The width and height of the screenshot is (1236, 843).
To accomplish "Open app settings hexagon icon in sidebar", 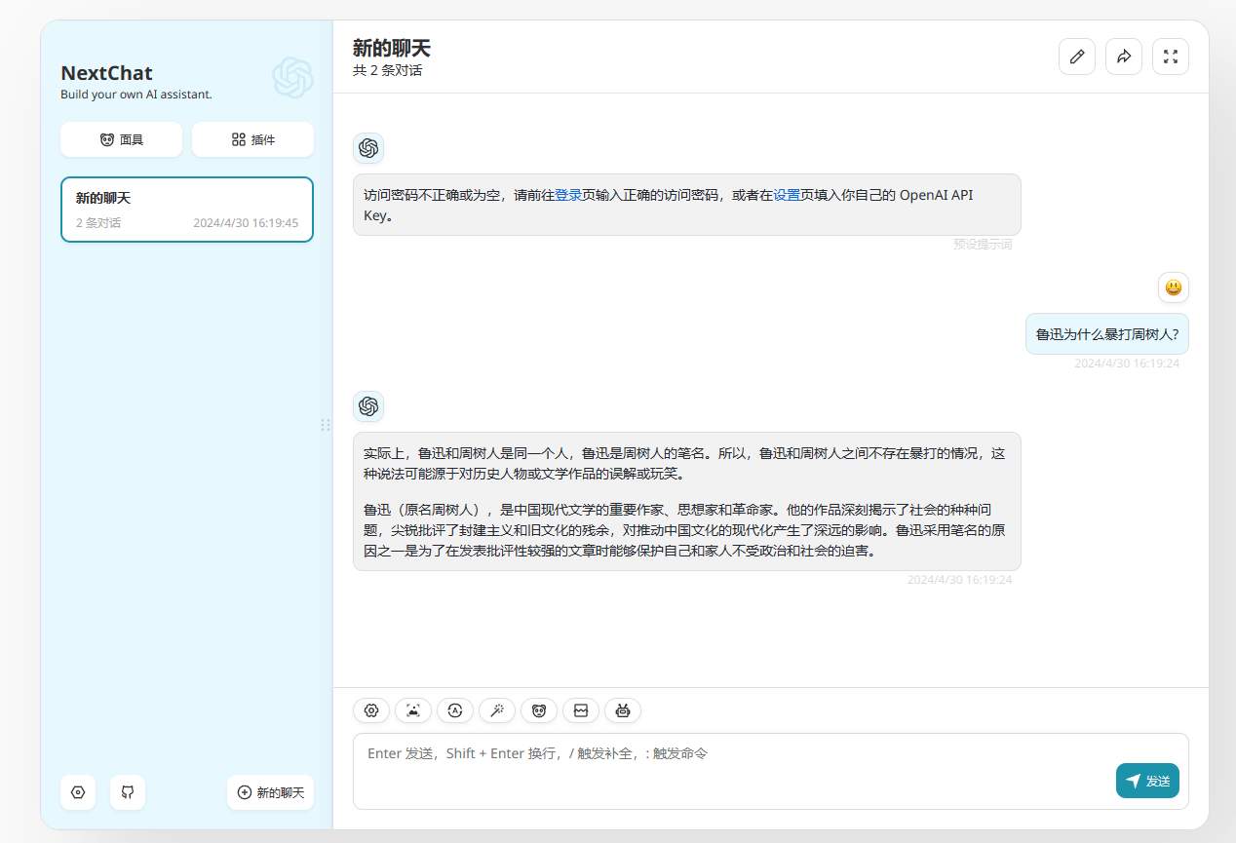I will (x=78, y=792).
